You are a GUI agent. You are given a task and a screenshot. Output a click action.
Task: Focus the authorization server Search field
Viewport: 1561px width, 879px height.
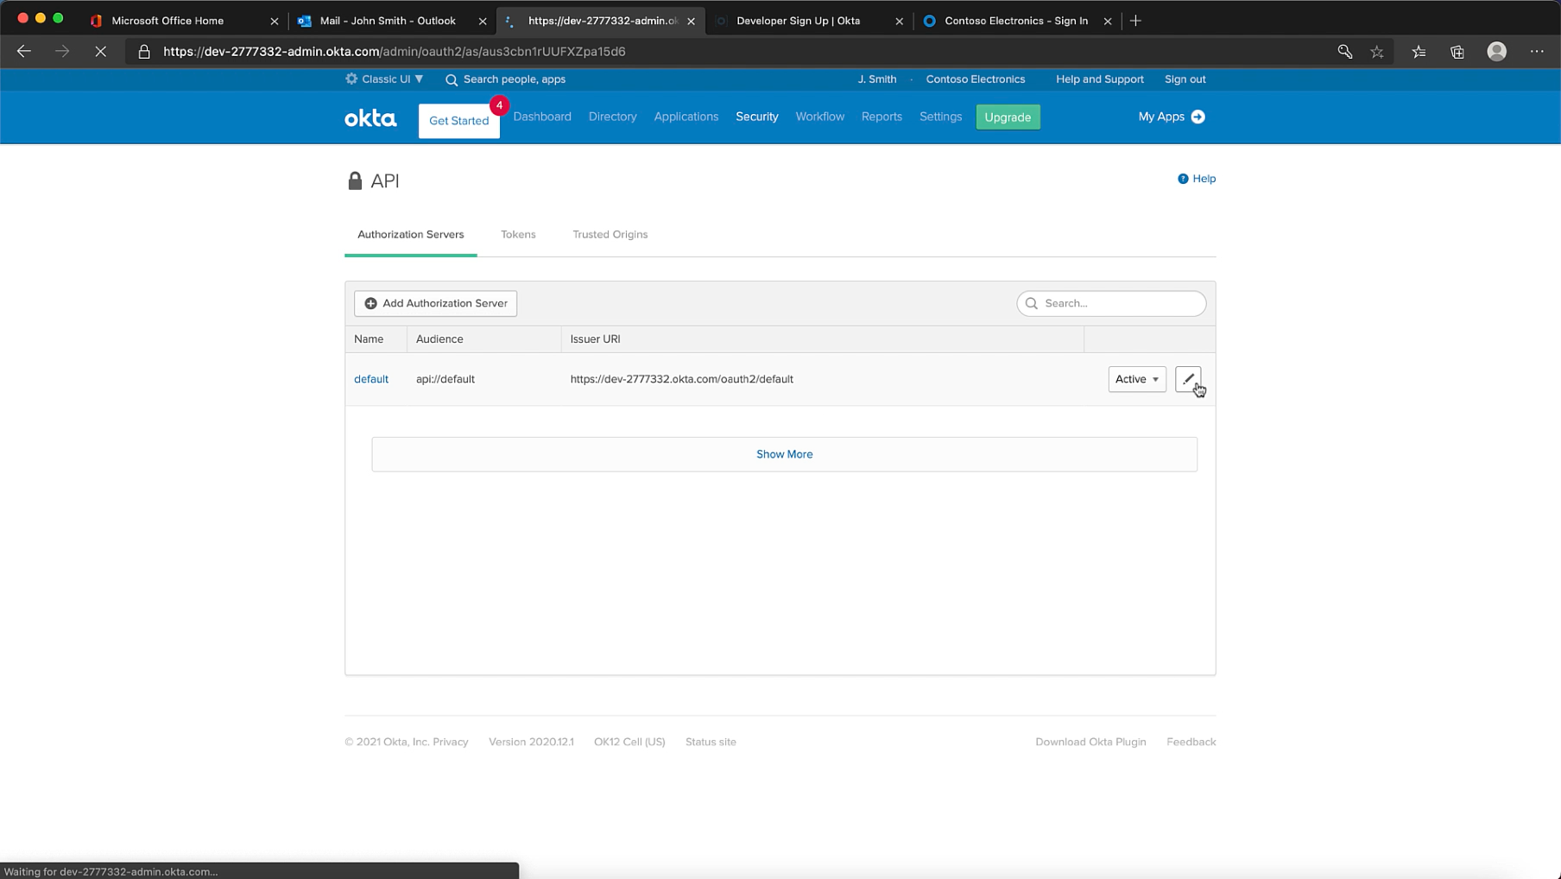click(x=1111, y=303)
